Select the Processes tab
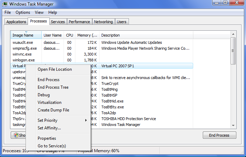The image size is (246, 157). (38, 21)
